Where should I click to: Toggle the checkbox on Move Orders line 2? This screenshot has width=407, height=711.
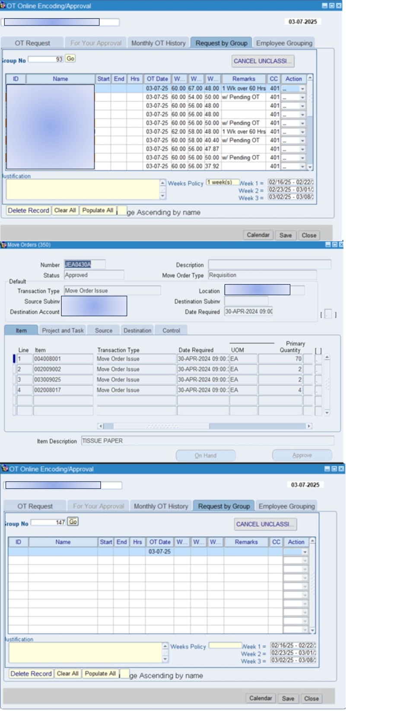(318, 369)
